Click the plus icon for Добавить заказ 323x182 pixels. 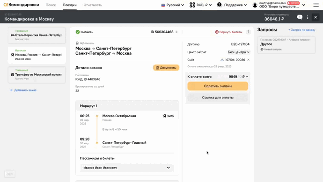pos(11,90)
